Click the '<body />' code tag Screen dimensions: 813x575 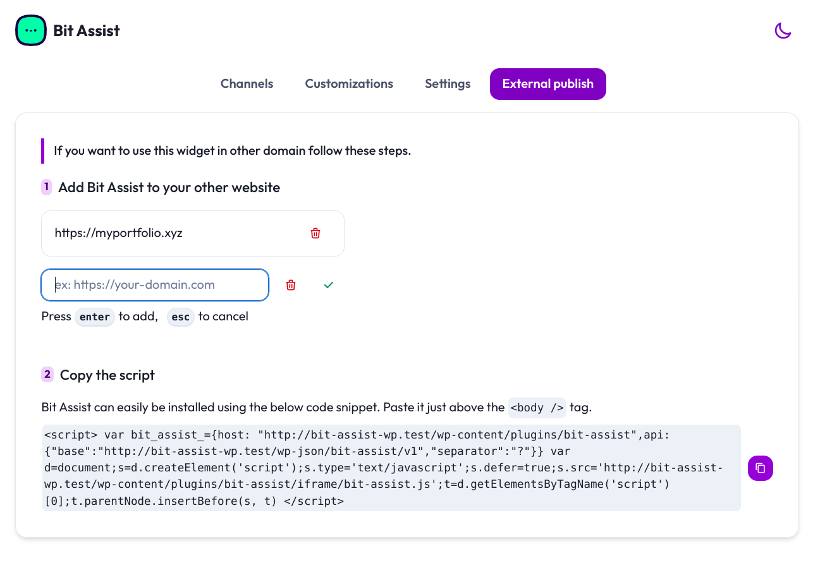click(537, 408)
